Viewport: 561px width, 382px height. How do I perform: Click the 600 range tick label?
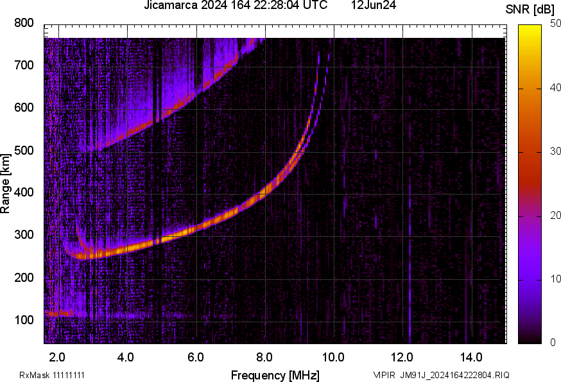pos(24,107)
